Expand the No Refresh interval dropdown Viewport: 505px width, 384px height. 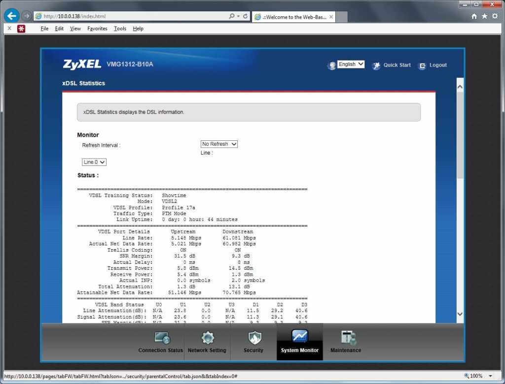219,144
